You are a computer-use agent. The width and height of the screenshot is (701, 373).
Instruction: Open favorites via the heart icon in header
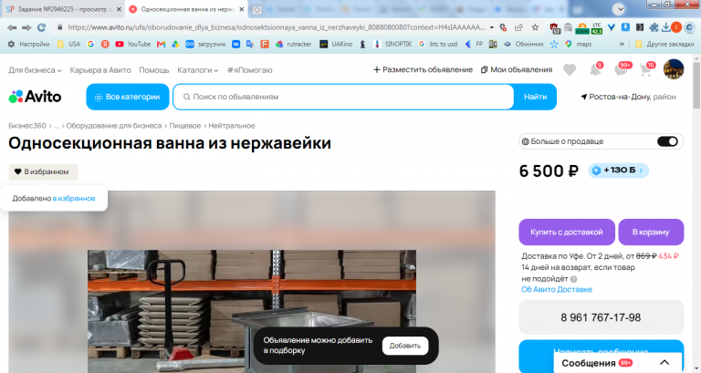pos(570,69)
